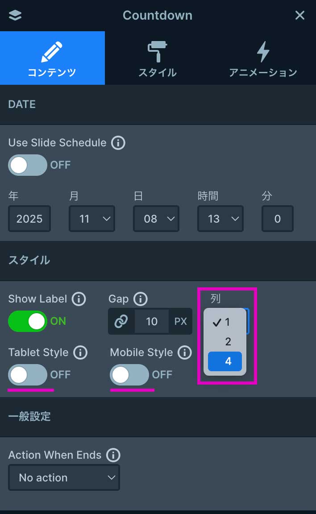Enable the Mobile Style switch
The width and height of the screenshot is (316, 514).
tap(129, 375)
